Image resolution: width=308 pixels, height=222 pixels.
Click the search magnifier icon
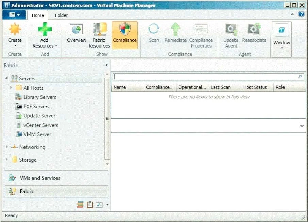[300, 77]
